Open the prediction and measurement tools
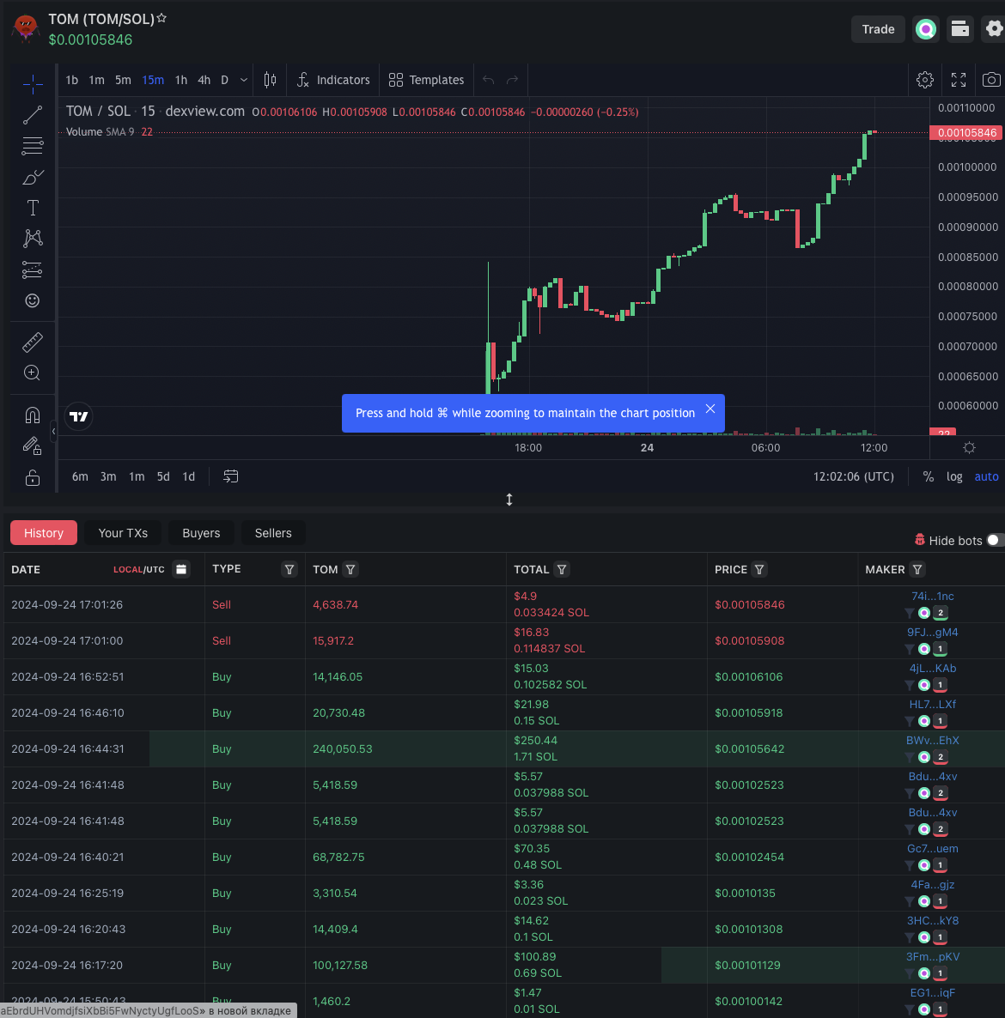1005x1018 pixels. [33, 270]
